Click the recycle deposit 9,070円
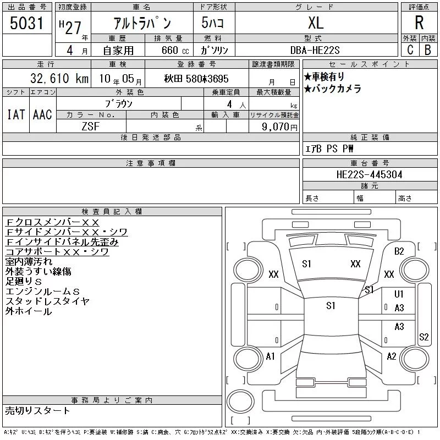The height and width of the screenshot is (440, 440). coord(279,127)
